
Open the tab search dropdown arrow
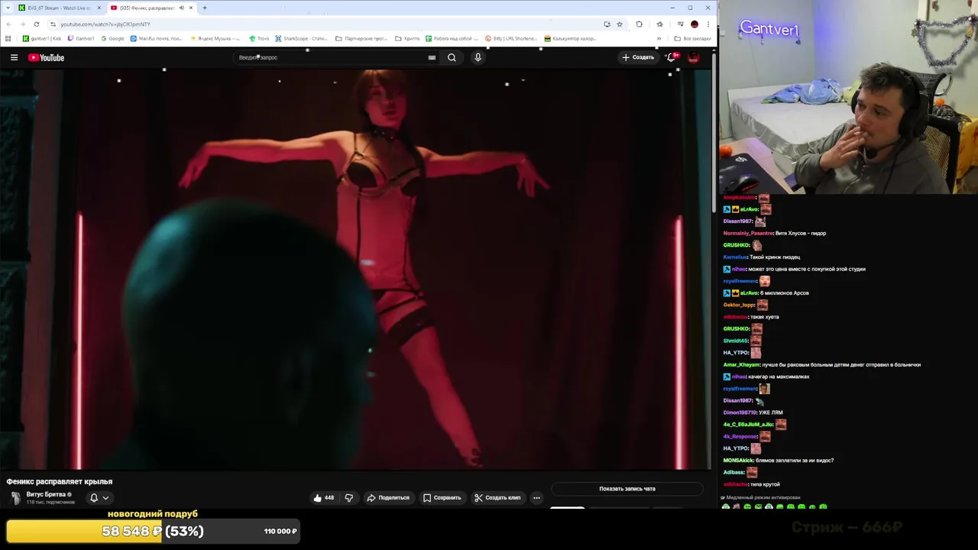[x=8, y=8]
